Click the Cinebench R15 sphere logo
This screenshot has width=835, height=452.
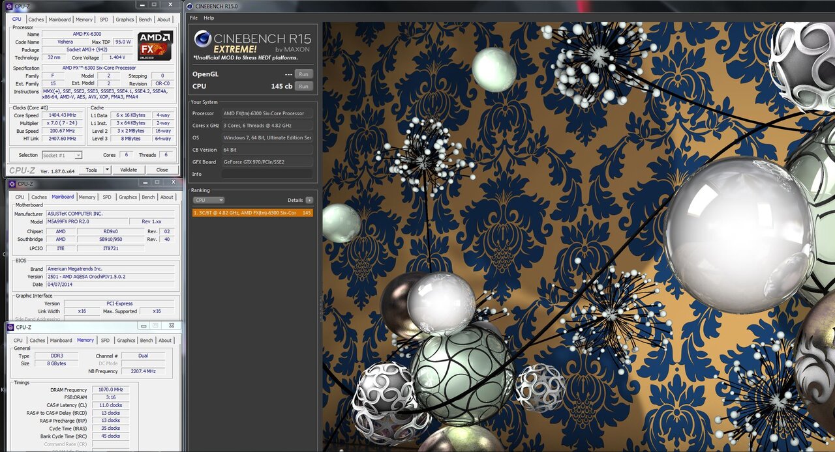202,40
